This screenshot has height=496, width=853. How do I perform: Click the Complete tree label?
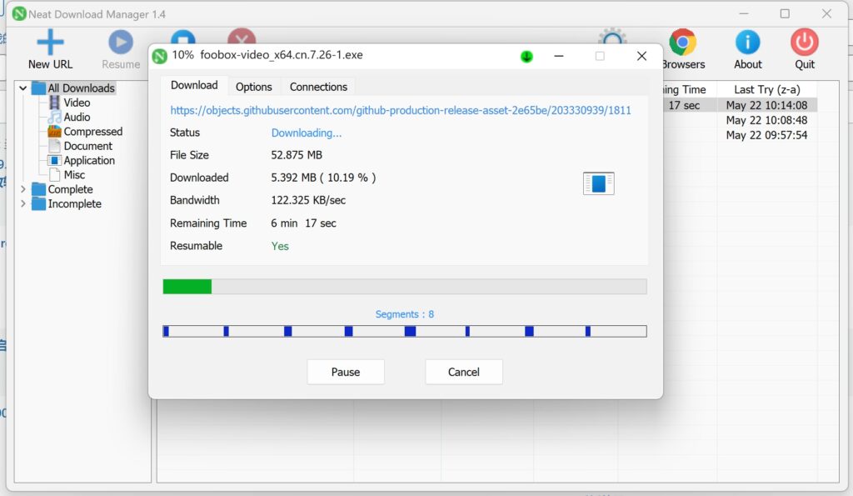(x=70, y=189)
